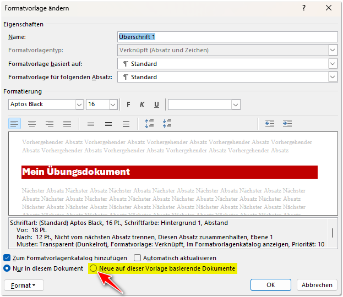Apply justified text alignment

pyautogui.click(x=67, y=124)
